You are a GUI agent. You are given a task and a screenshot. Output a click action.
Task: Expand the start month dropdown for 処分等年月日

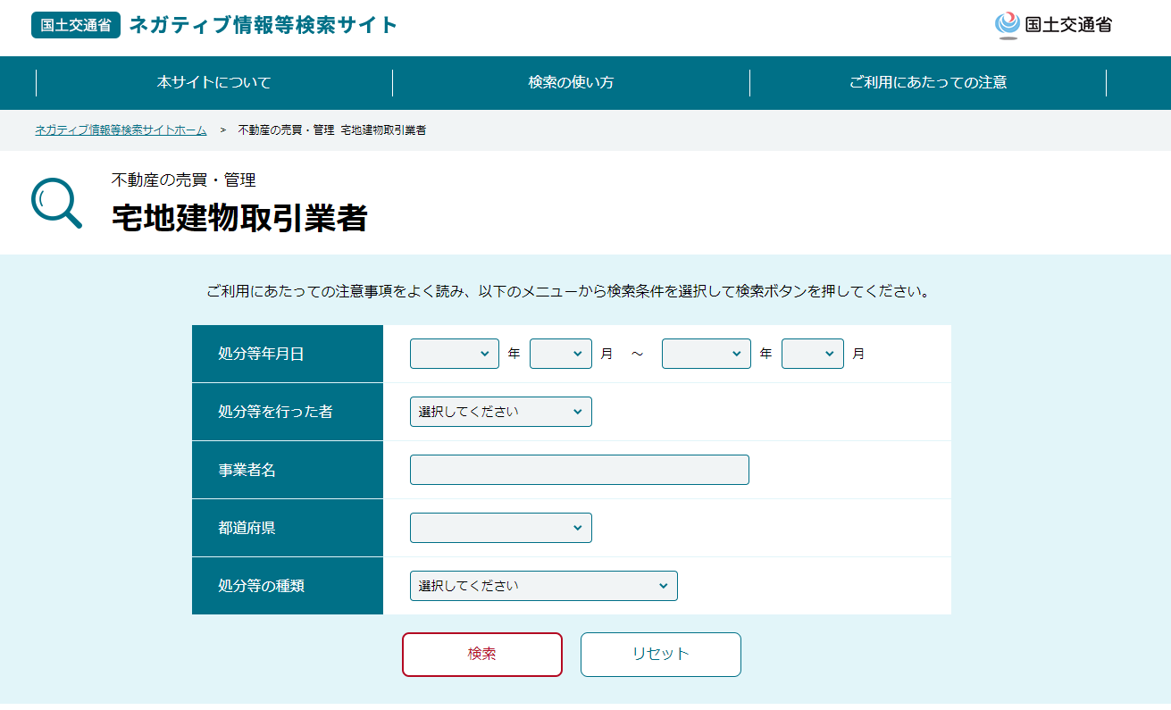point(560,354)
